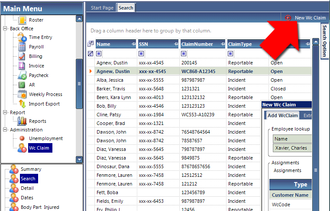Select the Barker, Travis claim row
The height and width of the screenshot is (211, 330).
[203, 89]
